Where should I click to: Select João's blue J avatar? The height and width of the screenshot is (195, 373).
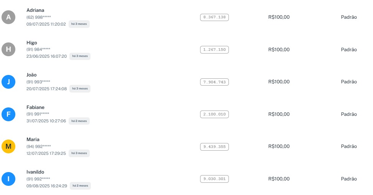[8, 82]
